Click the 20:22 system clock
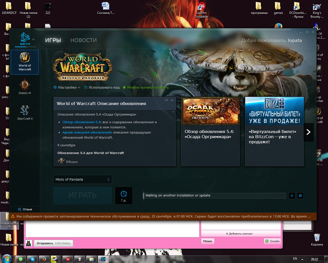Image resolution: width=328 pixels, height=263 pixels. coord(314,259)
